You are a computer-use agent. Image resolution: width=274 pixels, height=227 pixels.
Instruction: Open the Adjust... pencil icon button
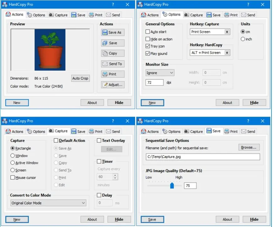[113, 84]
